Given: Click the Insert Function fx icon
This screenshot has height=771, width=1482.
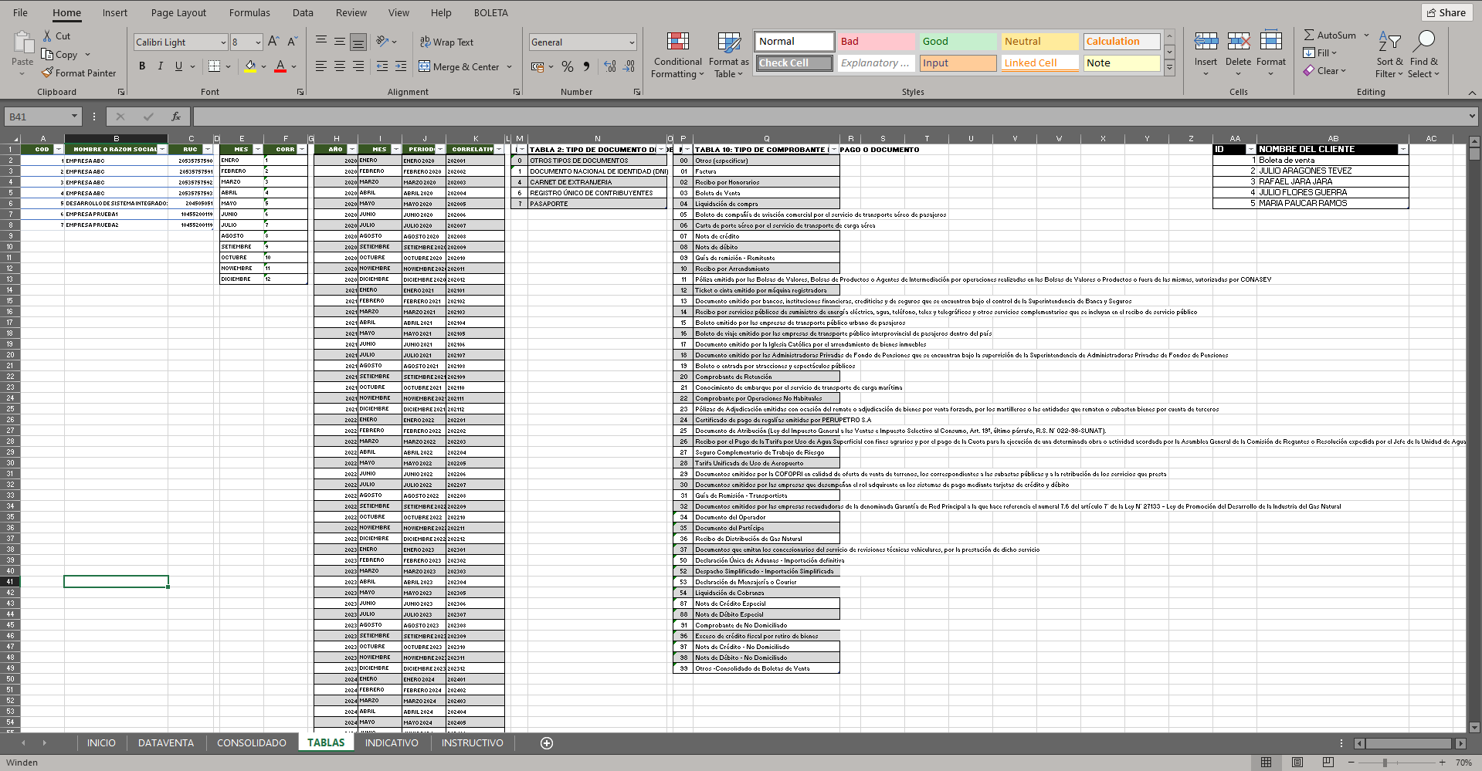Looking at the screenshot, I should tap(176, 117).
